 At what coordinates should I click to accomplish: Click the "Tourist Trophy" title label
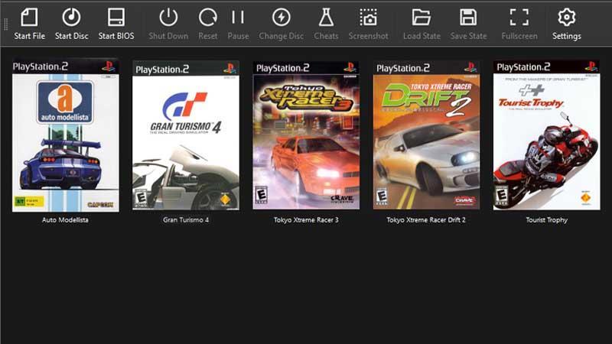pos(546,220)
